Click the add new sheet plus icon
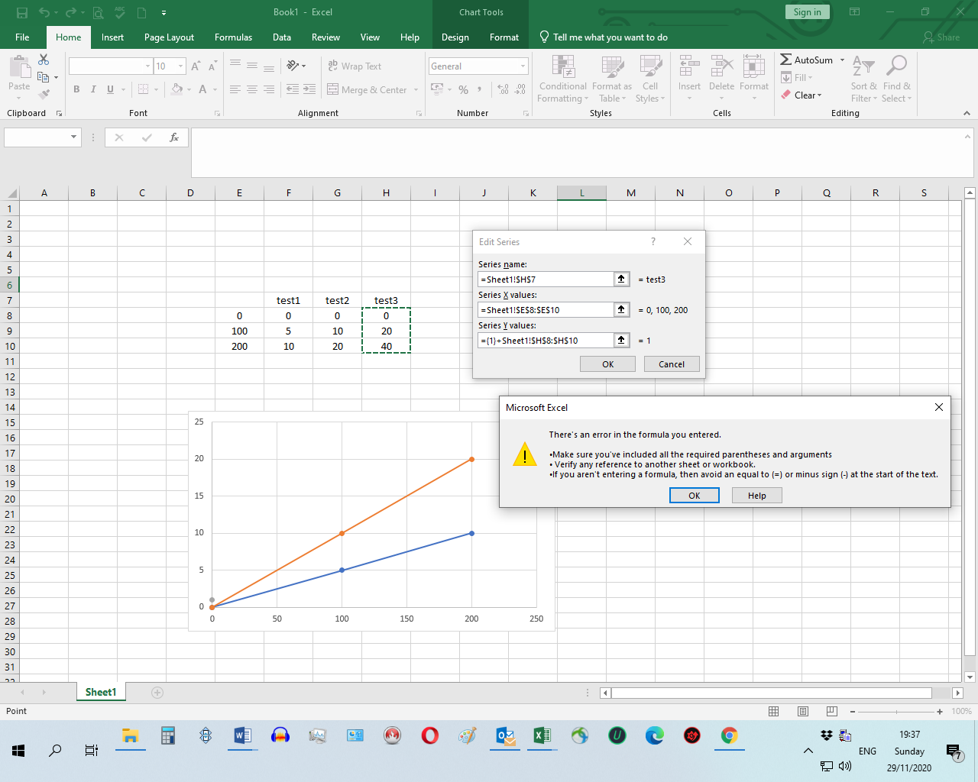Viewport: 978px width, 782px height. (157, 693)
